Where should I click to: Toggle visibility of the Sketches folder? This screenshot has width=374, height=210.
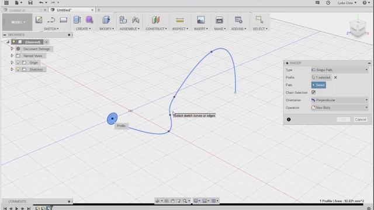click(x=18, y=69)
